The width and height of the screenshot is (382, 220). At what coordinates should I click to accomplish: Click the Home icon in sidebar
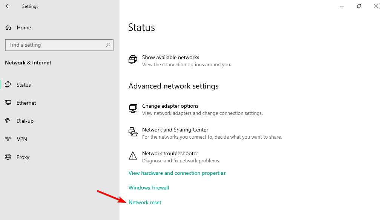pyautogui.click(x=8, y=27)
